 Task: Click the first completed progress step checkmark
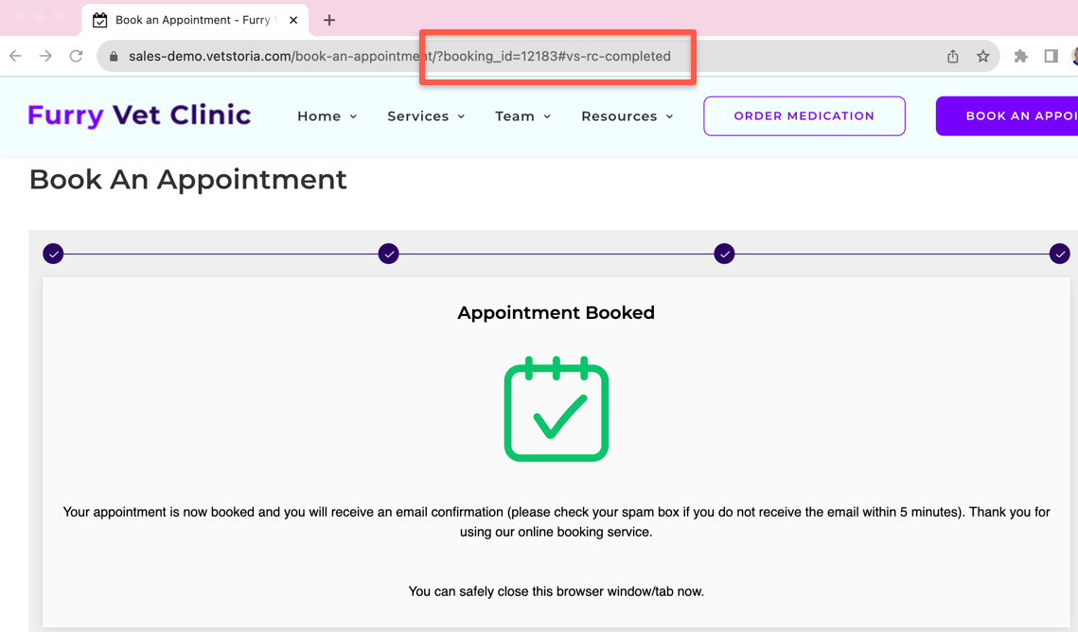[53, 254]
